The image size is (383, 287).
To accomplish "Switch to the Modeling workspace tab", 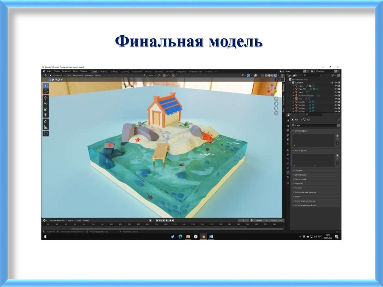I will [104, 71].
